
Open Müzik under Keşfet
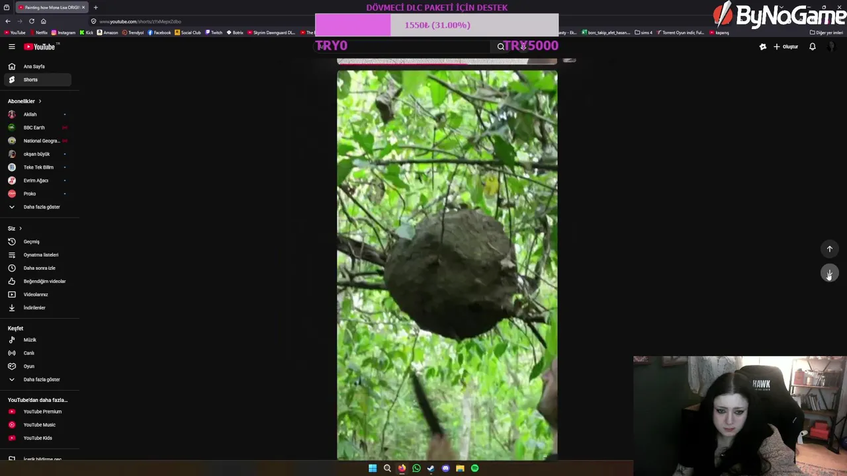[x=37, y=340]
